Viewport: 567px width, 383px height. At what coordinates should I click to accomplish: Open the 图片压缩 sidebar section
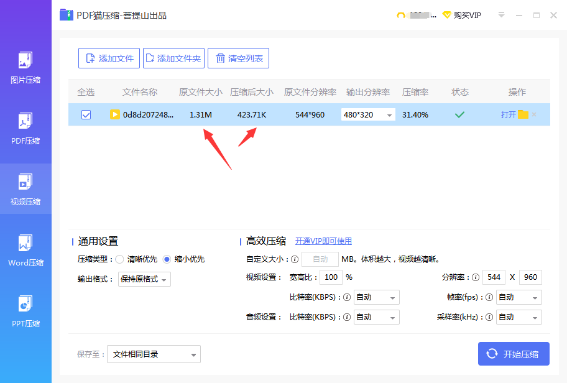[25, 68]
